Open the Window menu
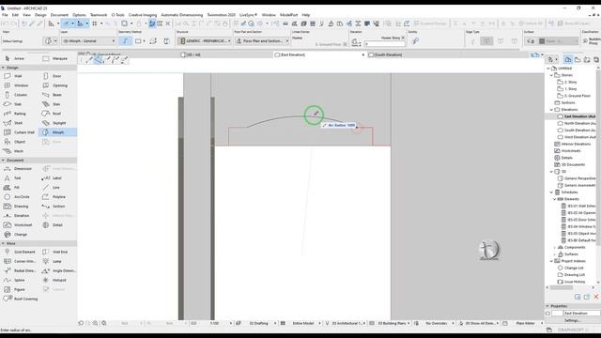 (269, 15)
